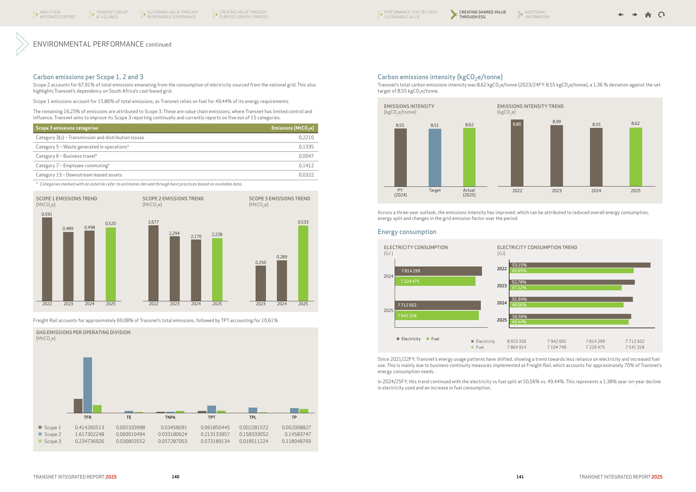Select Scope 1 legend swatch in GHG chart

coord(40,427)
